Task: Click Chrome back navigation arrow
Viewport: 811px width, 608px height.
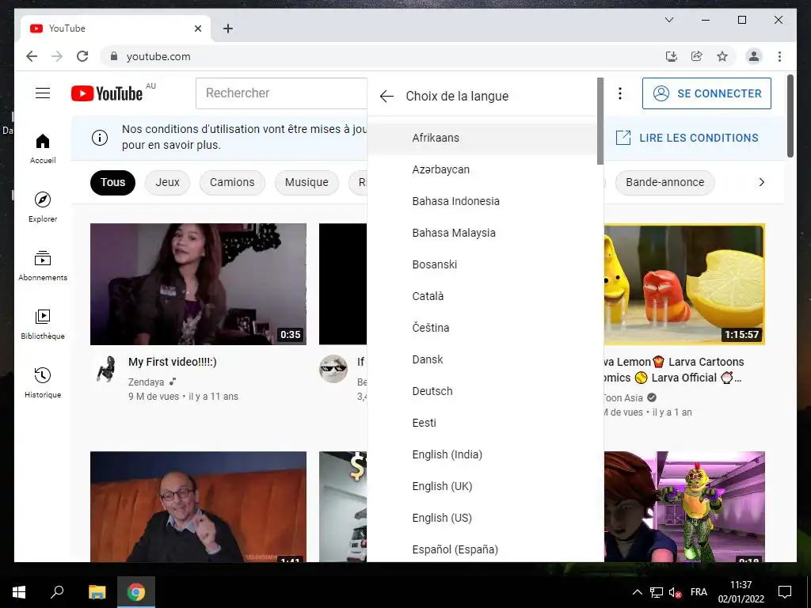Action: pos(32,56)
